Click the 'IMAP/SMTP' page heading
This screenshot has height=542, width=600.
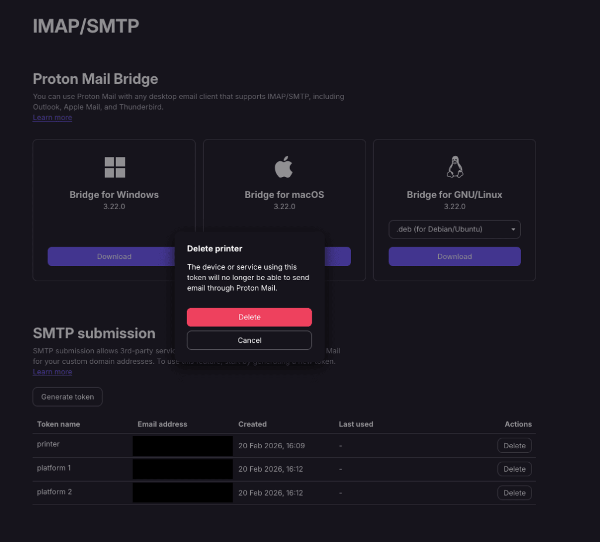86,26
